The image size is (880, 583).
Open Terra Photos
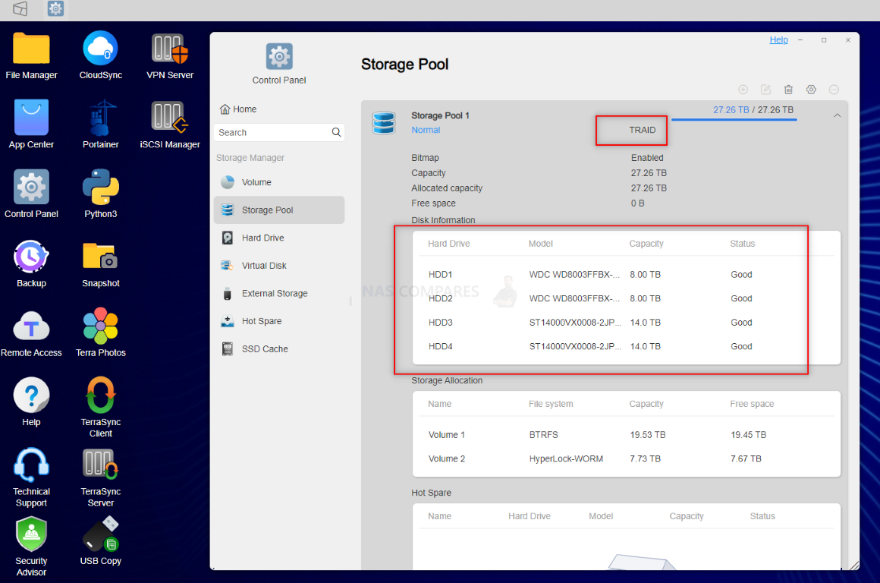[x=100, y=333]
